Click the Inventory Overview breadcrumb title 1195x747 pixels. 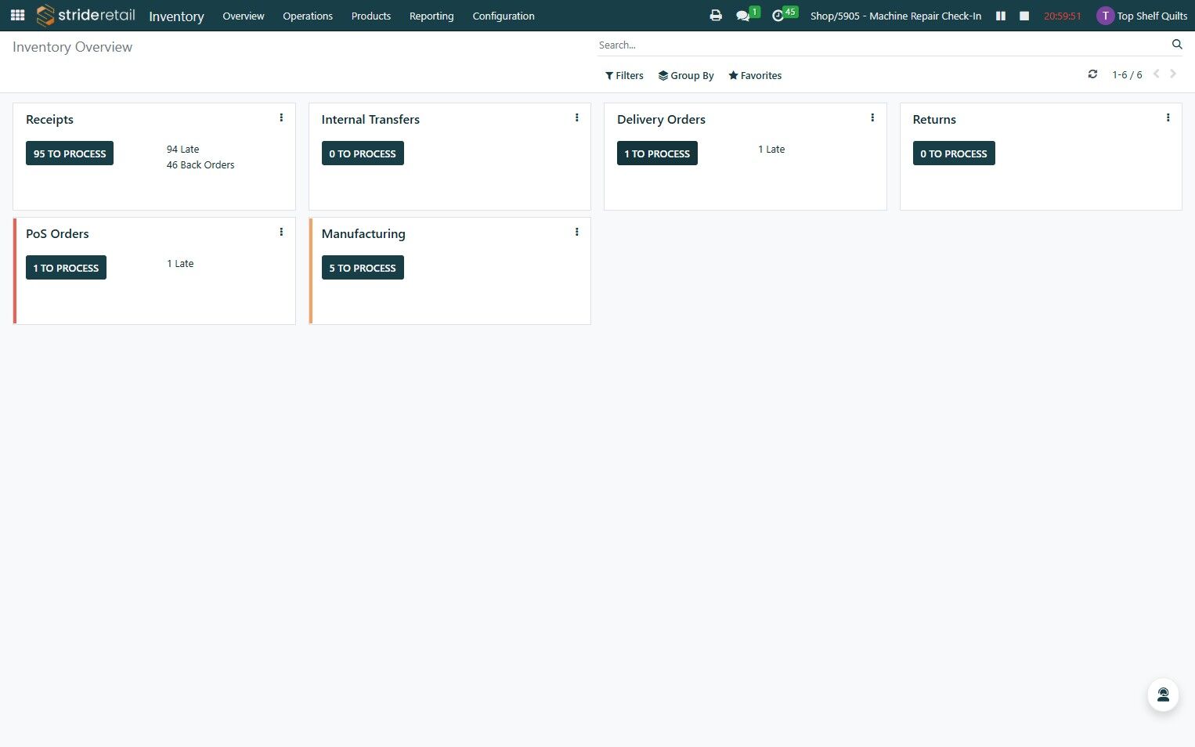(x=72, y=47)
